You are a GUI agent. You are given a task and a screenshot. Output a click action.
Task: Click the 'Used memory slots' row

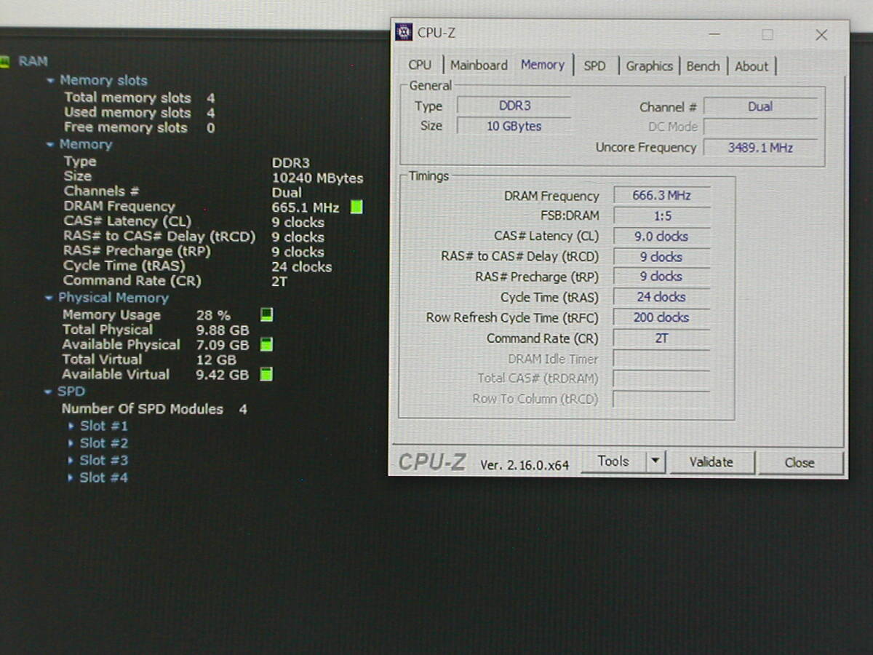(x=139, y=113)
